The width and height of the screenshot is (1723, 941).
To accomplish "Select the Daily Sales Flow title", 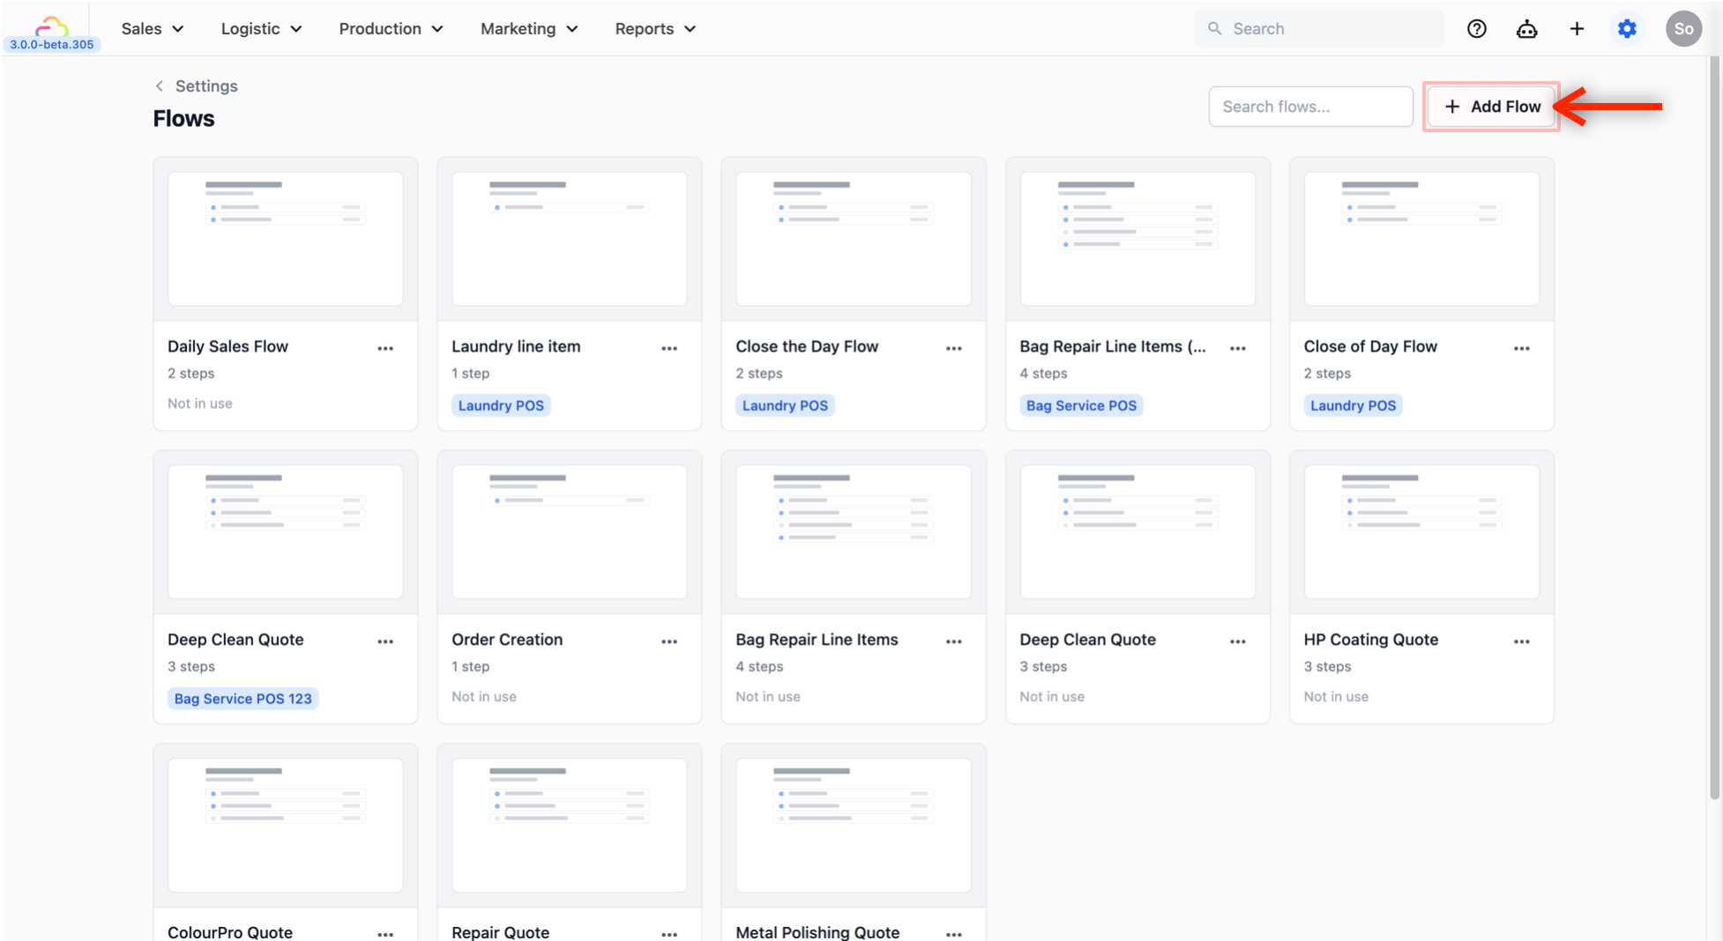I will (x=227, y=346).
